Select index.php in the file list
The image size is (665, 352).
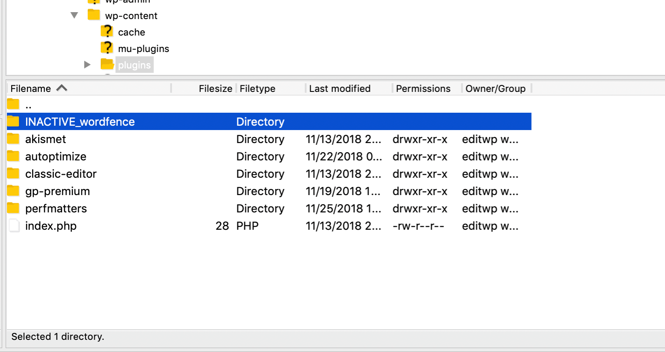point(51,225)
